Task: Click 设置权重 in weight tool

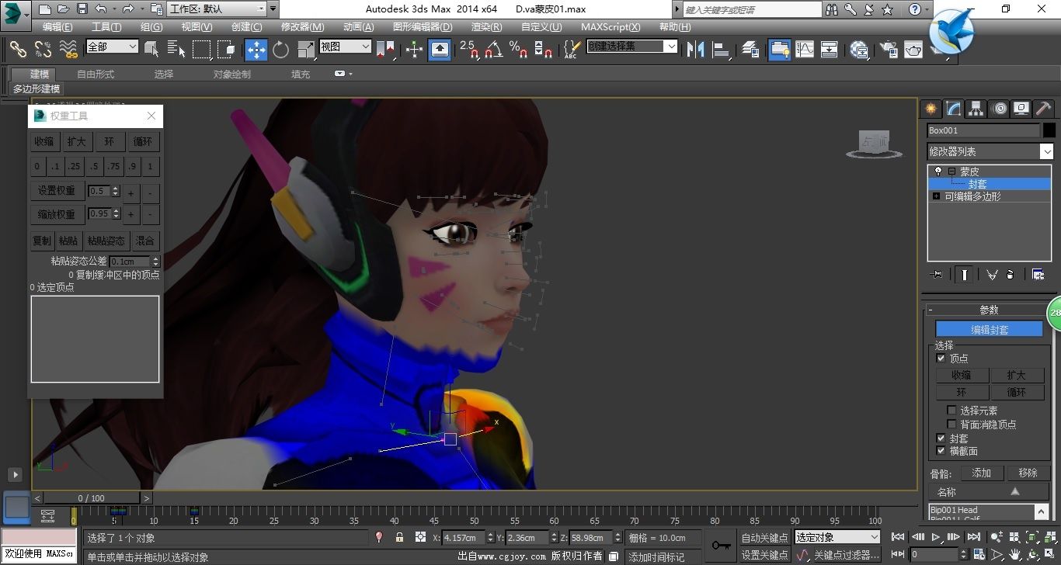Action: (57, 191)
